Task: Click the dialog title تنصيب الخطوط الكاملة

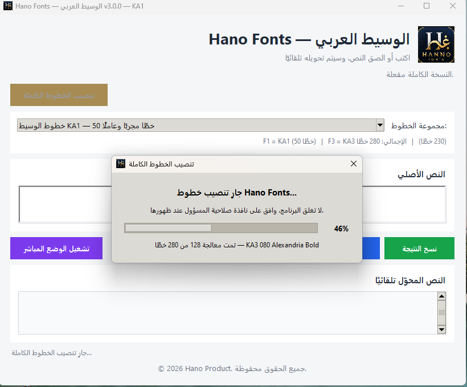Action: (161, 164)
